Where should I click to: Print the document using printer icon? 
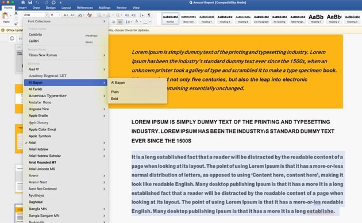(x=53, y=2)
